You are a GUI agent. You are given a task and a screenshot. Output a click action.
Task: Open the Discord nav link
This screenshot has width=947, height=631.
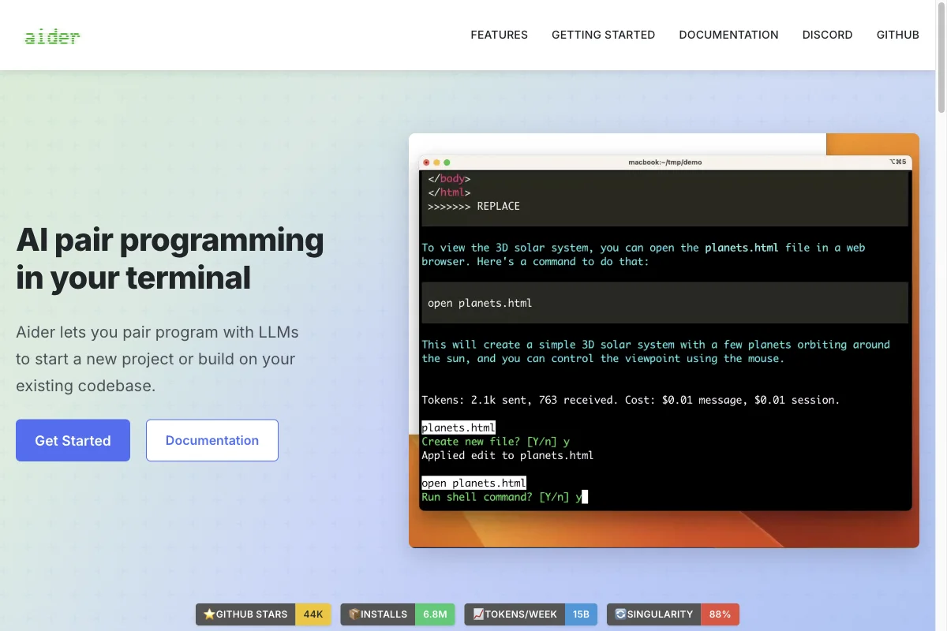828,35
